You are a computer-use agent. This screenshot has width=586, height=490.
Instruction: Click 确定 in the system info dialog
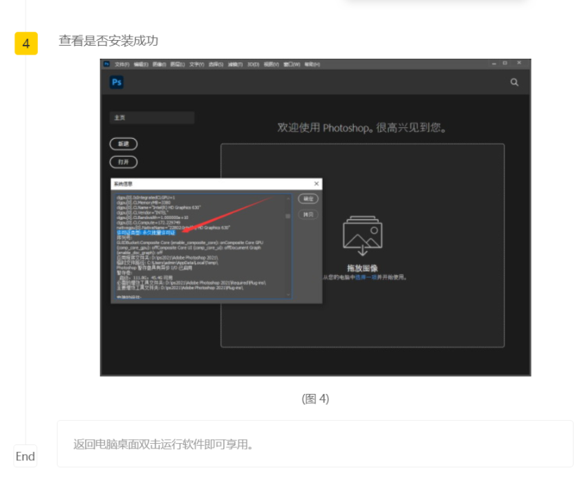click(x=308, y=199)
